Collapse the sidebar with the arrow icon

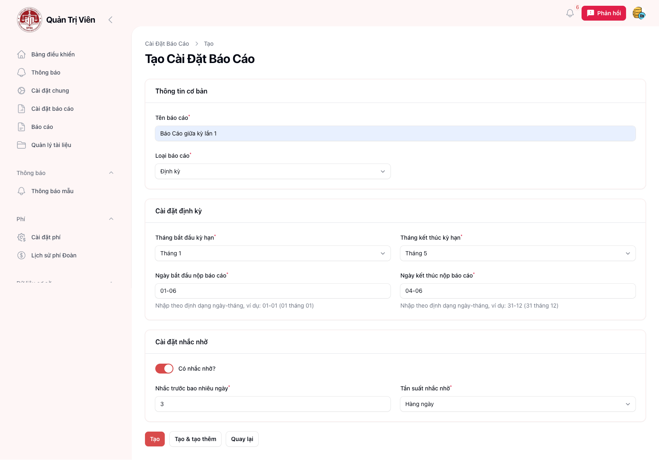pos(110,20)
